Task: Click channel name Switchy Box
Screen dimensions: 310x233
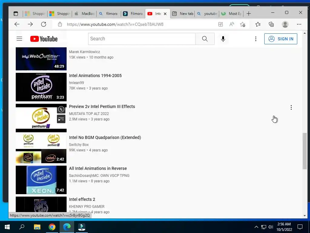Action: tap(79, 144)
